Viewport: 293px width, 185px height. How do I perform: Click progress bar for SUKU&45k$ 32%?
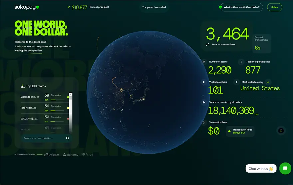tap(57, 122)
